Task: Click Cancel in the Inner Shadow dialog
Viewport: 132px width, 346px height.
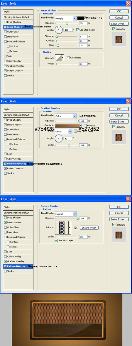Action: (x=119, y=18)
